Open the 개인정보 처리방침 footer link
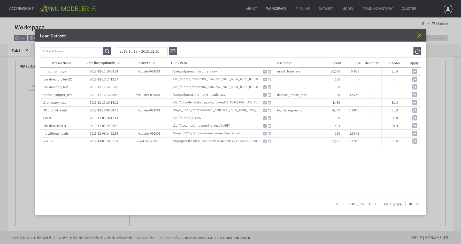 [x=436, y=238]
